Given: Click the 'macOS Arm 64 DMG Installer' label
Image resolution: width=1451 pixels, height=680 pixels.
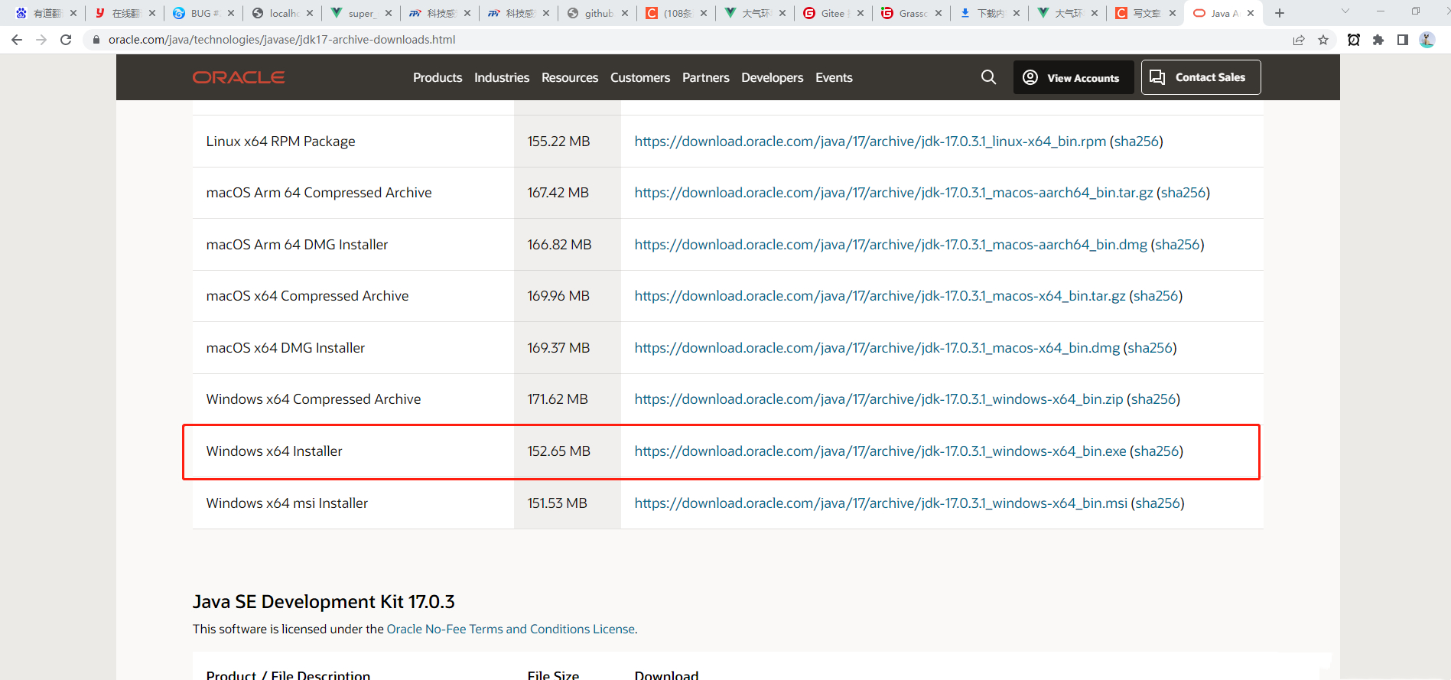Looking at the screenshot, I should 297,245.
